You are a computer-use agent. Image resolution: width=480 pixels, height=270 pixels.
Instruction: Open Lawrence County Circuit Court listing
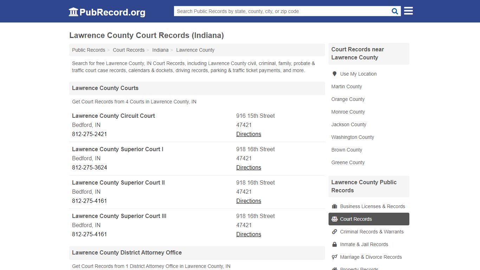click(113, 116)
